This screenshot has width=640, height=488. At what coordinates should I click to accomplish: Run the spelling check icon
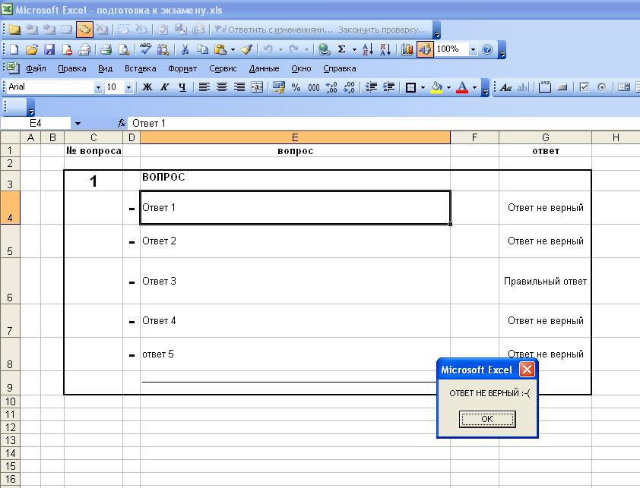(x=145, y=49)
